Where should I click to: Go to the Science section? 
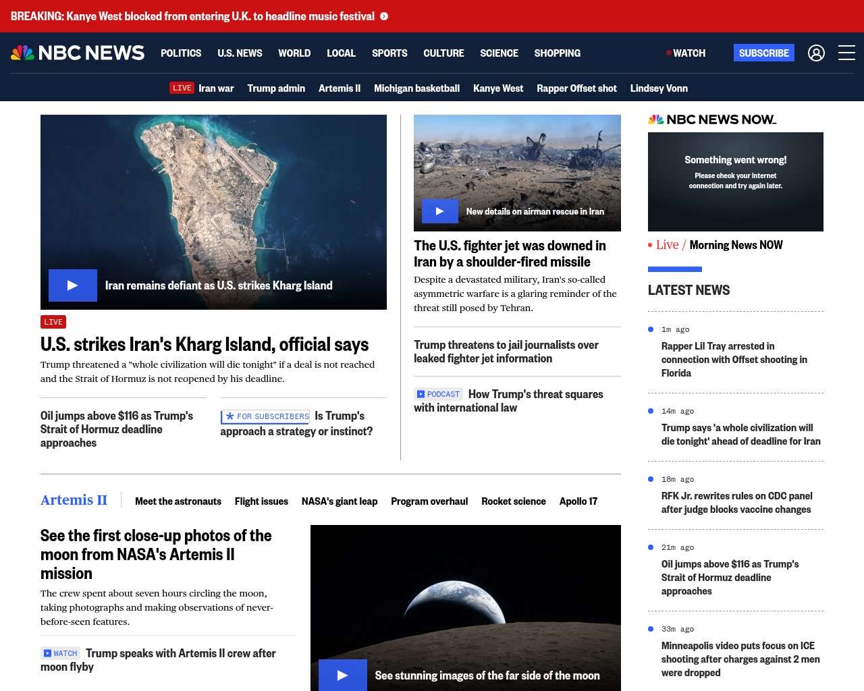tap(499, 53)
